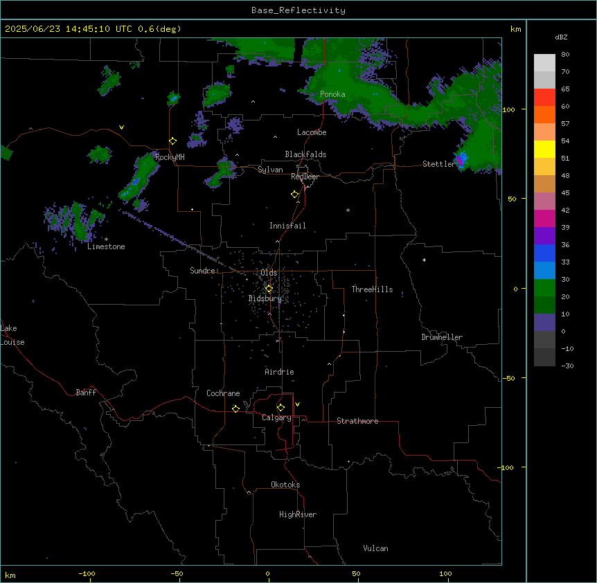Click the red 65 dBZ legend swatch

pyautogui.click(x=544, y=98)
